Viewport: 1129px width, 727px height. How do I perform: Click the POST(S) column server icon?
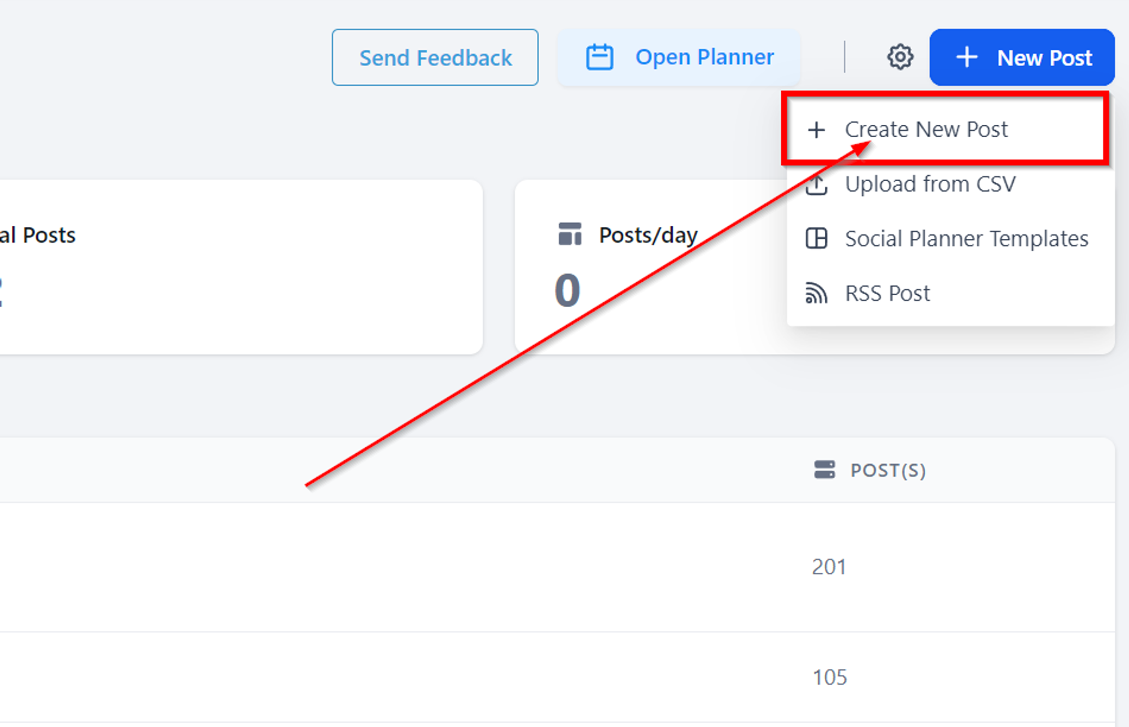coord(824,470)
